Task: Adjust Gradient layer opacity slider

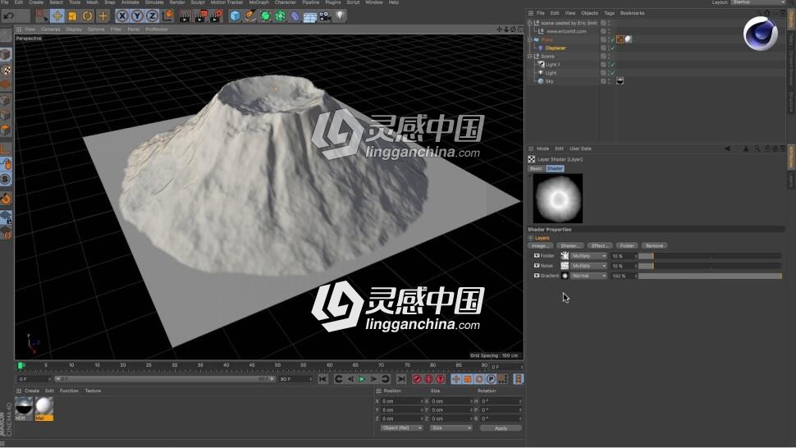Action: click(710, 276)
